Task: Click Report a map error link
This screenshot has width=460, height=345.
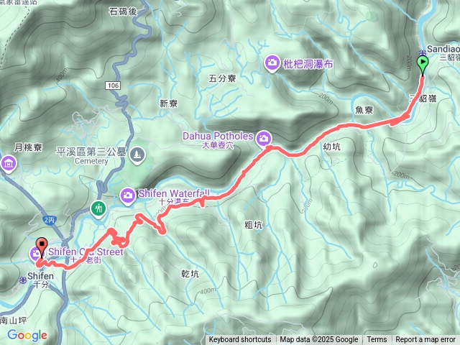Action: coord(425,340)
